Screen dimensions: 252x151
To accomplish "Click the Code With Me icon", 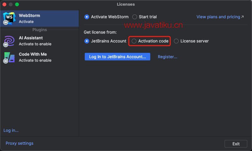I will tap(9, 58).
